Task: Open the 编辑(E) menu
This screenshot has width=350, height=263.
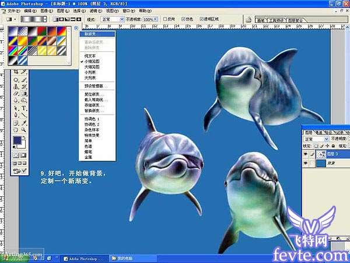Action: click(30, 11)
